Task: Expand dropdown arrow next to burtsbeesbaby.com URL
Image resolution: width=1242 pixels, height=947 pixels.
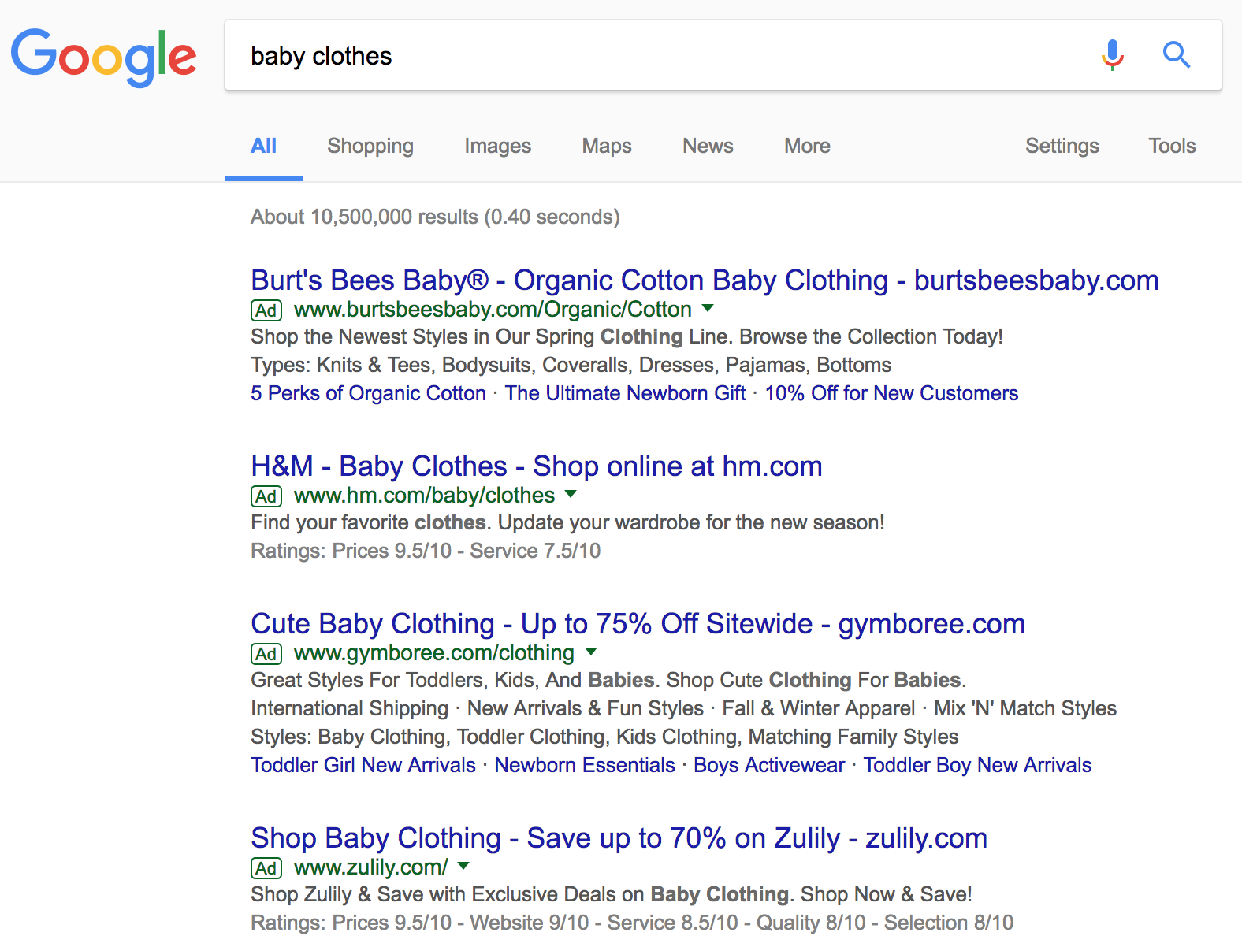Action: point(708,308)
